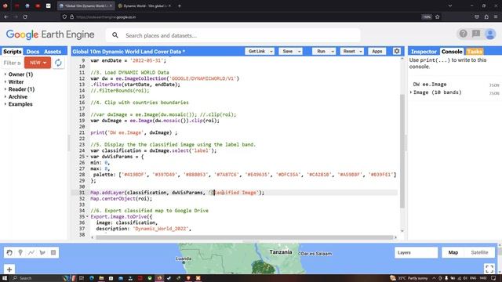Toggle fullscreen map view
The image size is (502, 282).
[489, 269]
